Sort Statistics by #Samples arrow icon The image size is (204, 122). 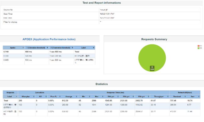coord(34,97)
